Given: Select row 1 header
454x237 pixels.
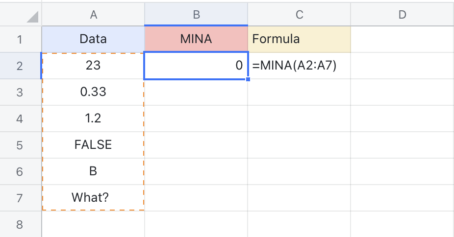Looking at the screenshot, I should pyautogui.click(x=20, y=39).
